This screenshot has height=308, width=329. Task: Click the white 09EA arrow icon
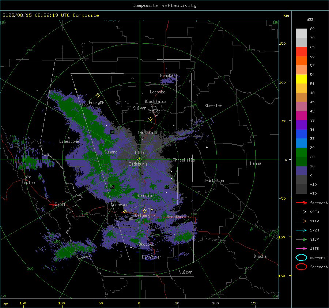click(301, 212)
